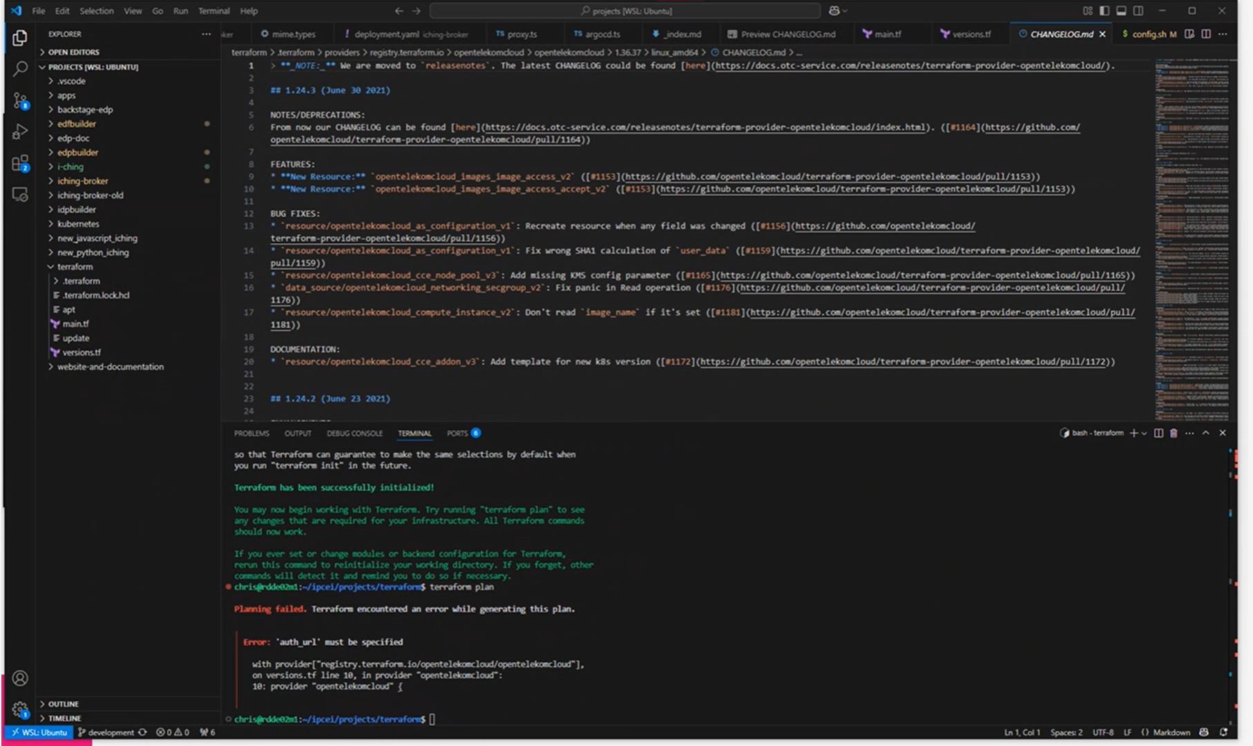The height and width of the screenshot is (746, 1253).
Task: Expand the .terraform subfolder
Action: (x=82, y=281)
